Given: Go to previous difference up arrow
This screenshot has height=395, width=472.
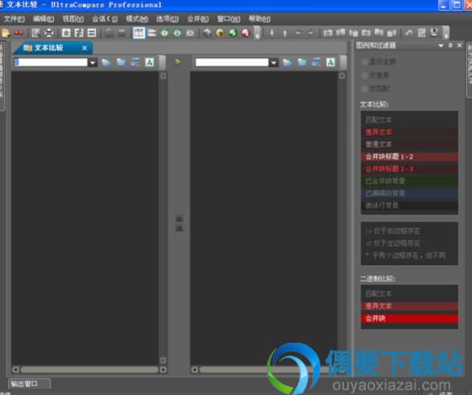Looking at the screenshot, I should click(285, 33).
